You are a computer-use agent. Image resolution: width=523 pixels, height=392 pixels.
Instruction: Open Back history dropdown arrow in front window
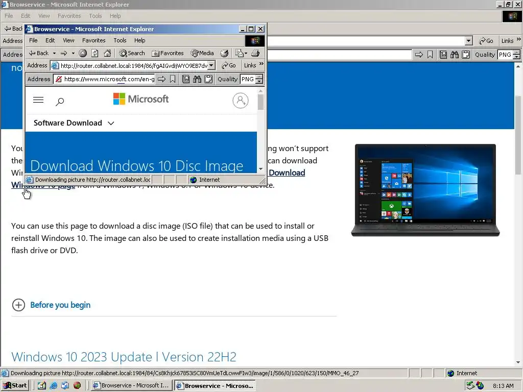click(x=54, y=53)
